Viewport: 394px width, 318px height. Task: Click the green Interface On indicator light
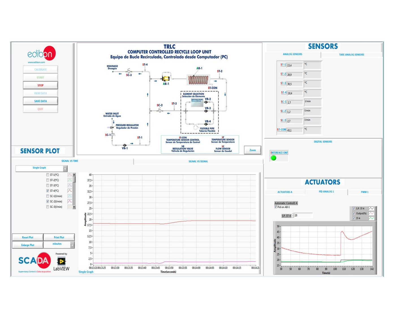pos(274,158)
